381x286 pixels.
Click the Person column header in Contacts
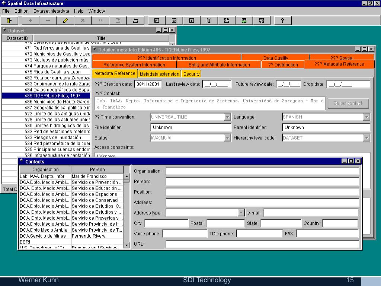coord(97,169)
